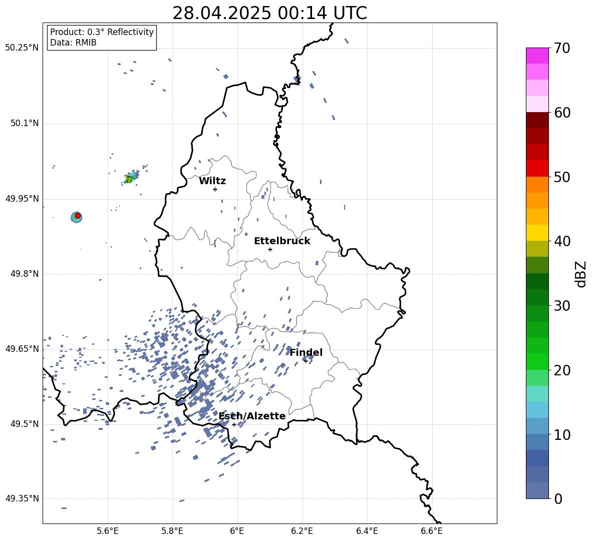Viewport: 593px width, 541px height.
Task: Click the 49.95°N latitude label
Action: pos(22,199)
